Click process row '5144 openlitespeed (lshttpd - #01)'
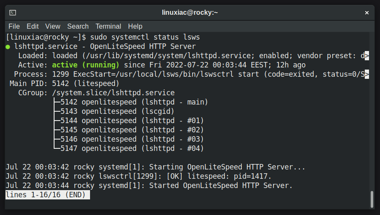The height and width of the screenshot is (215, 380). click(132, 121)
